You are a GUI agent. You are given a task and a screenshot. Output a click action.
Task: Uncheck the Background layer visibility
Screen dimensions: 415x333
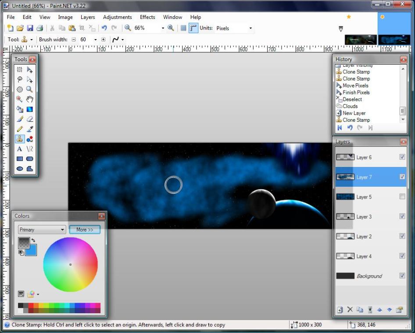(402, 276)
